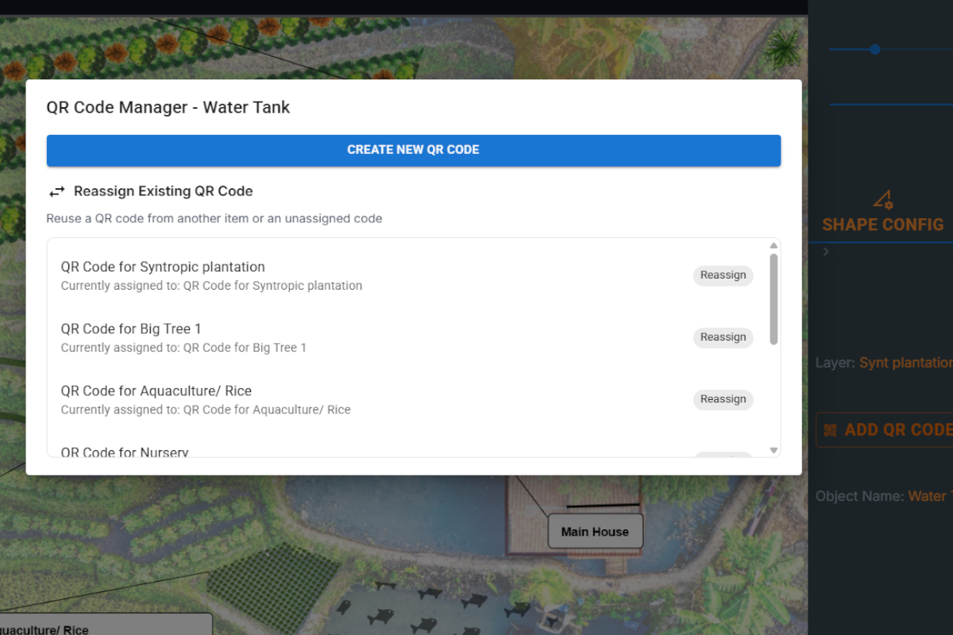Expand the chevron below Shape Config
The height and width of the screenshot is (635, 953).
point(826,252)
